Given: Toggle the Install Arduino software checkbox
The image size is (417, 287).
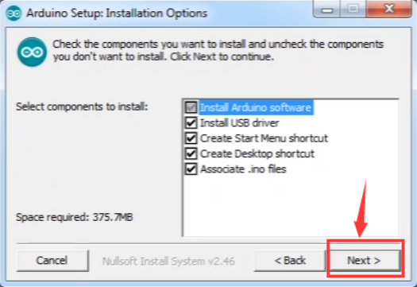Looking at the screenshot, I should (x=191, y=107).
